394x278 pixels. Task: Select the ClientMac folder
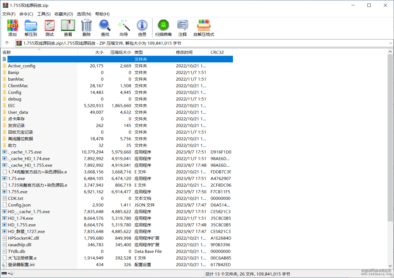click(x=117, y=86)
